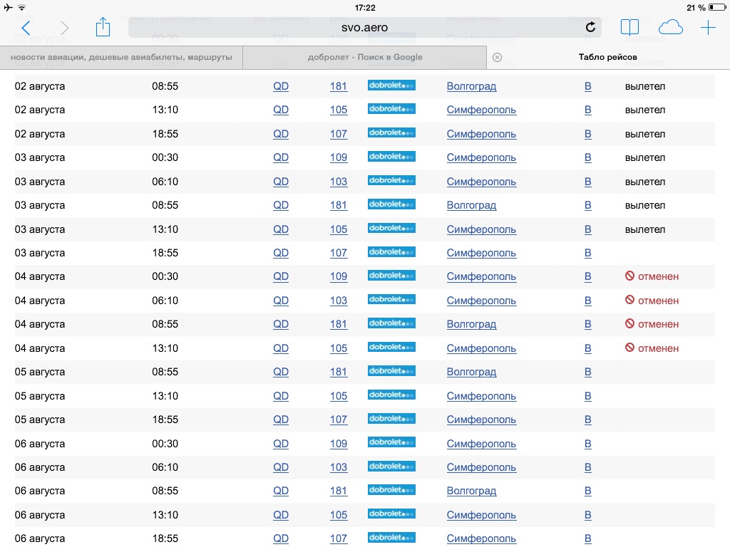Switch to добролет Google search tab
This screenshot has width=730, height=547.
coord(364,57)
